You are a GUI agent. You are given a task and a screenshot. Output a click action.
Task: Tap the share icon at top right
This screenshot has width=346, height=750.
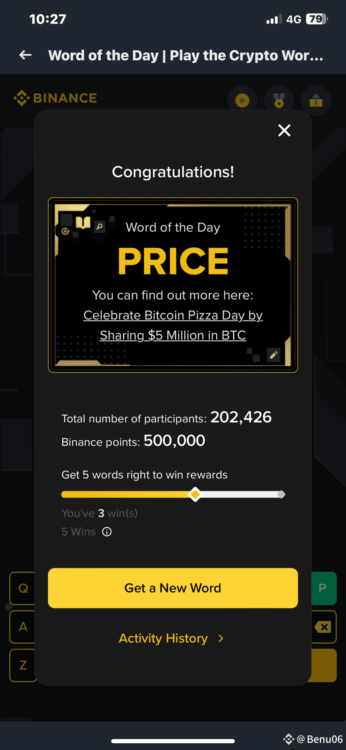[315, 100]
